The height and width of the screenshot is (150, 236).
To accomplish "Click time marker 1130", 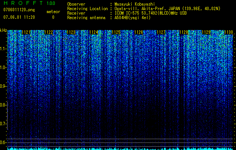I will click(229, 32).
